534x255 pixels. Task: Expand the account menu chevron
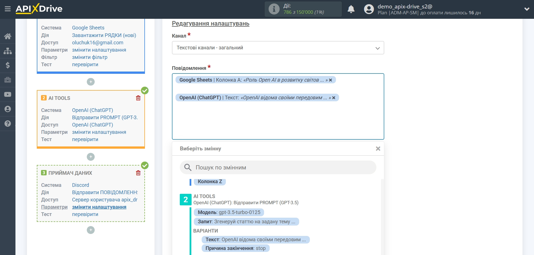pos(527,9)
